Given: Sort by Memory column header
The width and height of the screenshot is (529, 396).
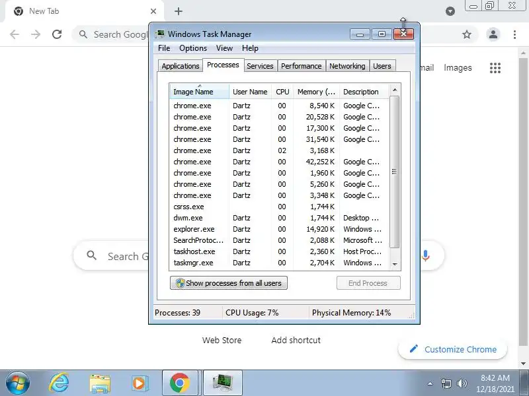Looking at the screenshot, I should click(316, 92).
